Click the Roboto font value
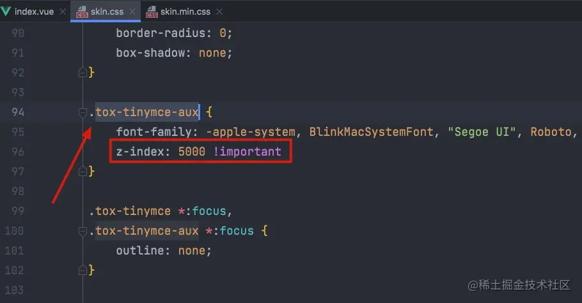The width and height of the screenshot is (582, 303). (x=551, y=132)
